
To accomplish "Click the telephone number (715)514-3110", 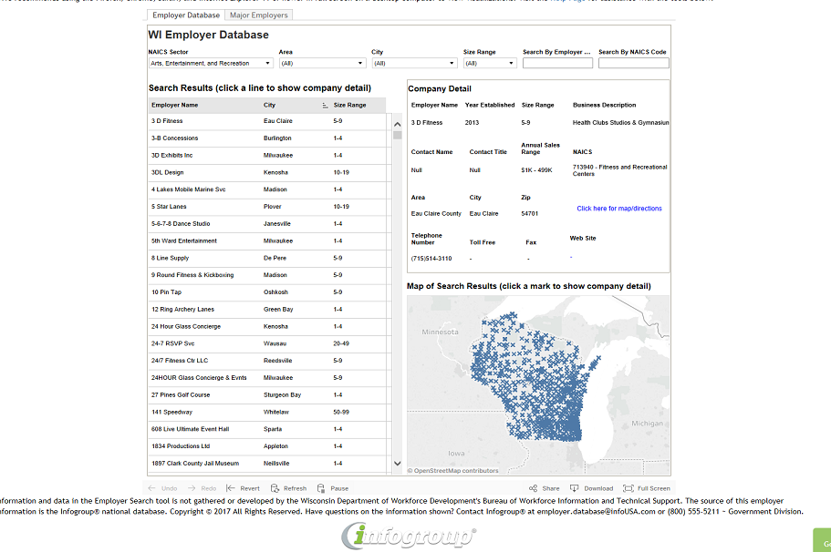I will click(x=431, y=259).
